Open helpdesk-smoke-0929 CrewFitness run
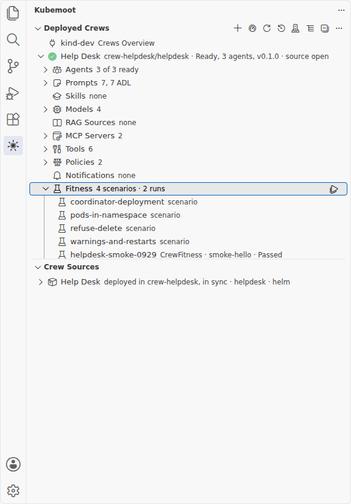The height and width of the screenshot is (504, 351). (188, 254)
